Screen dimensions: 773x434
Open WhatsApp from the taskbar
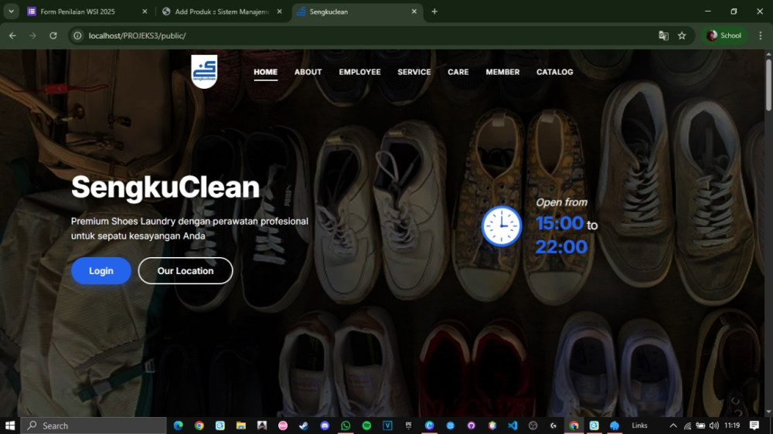pyautogui.click(x=346, y=426)
